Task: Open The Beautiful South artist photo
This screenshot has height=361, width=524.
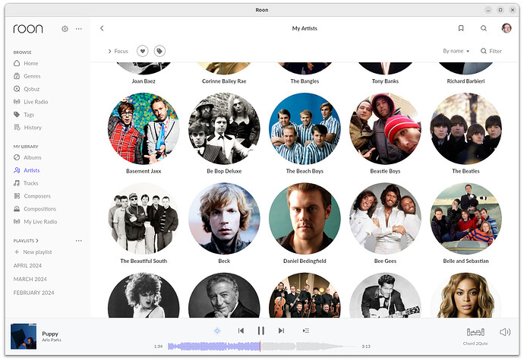Action: [x=144, y=218]
